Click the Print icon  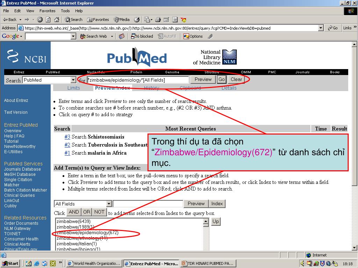tap(158, 20)
